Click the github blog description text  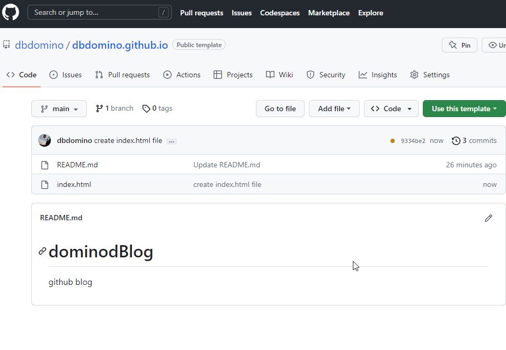pyautogui.click(x=70, y=282)
